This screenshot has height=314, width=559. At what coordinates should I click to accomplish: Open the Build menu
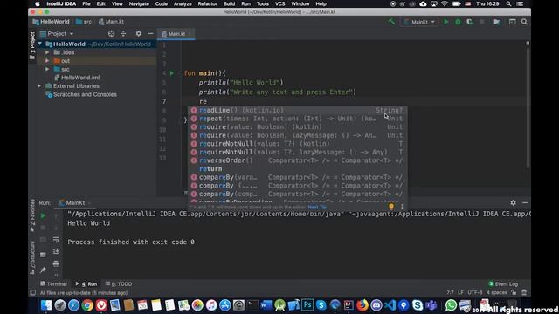229,3
